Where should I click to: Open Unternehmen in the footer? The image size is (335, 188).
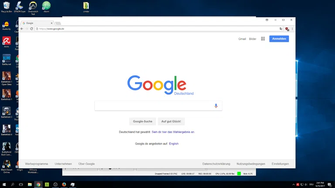click(63, 164)
